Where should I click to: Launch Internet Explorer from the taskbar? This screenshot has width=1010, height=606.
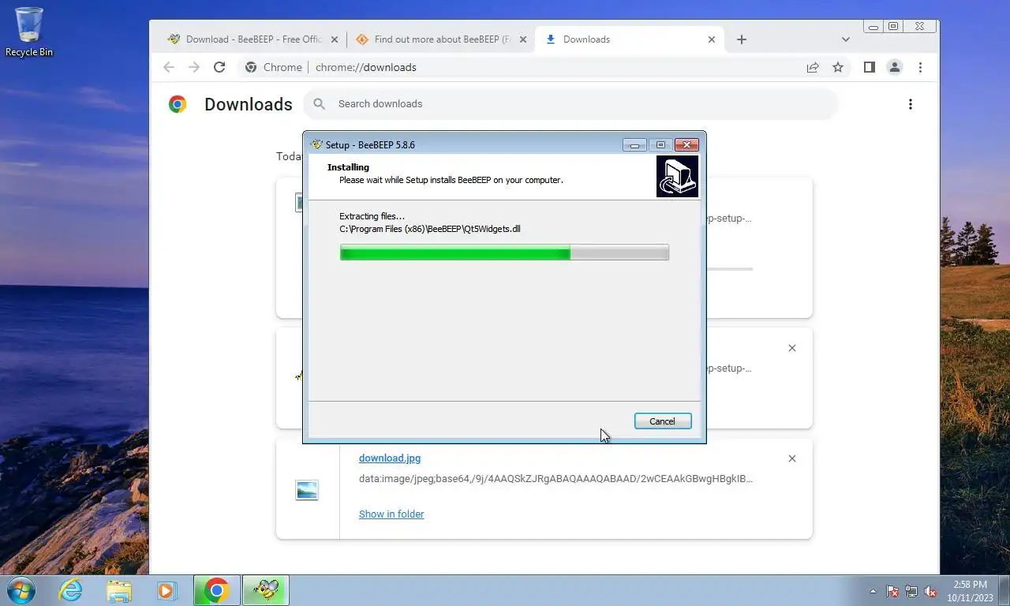71,590
